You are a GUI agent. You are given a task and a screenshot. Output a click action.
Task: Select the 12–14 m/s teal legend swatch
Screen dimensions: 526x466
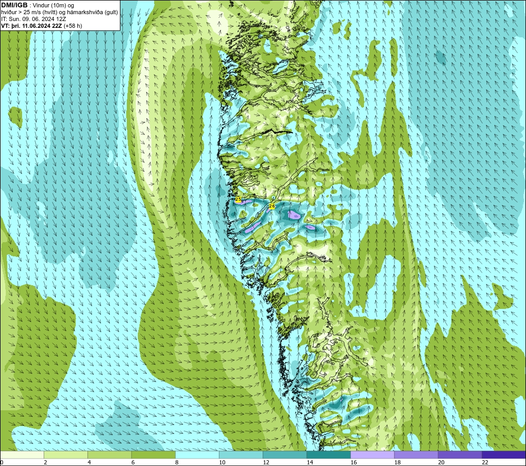(x=285, y=454)
